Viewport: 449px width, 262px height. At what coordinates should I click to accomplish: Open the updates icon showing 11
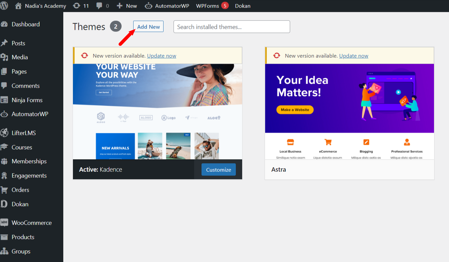(77, 6)
